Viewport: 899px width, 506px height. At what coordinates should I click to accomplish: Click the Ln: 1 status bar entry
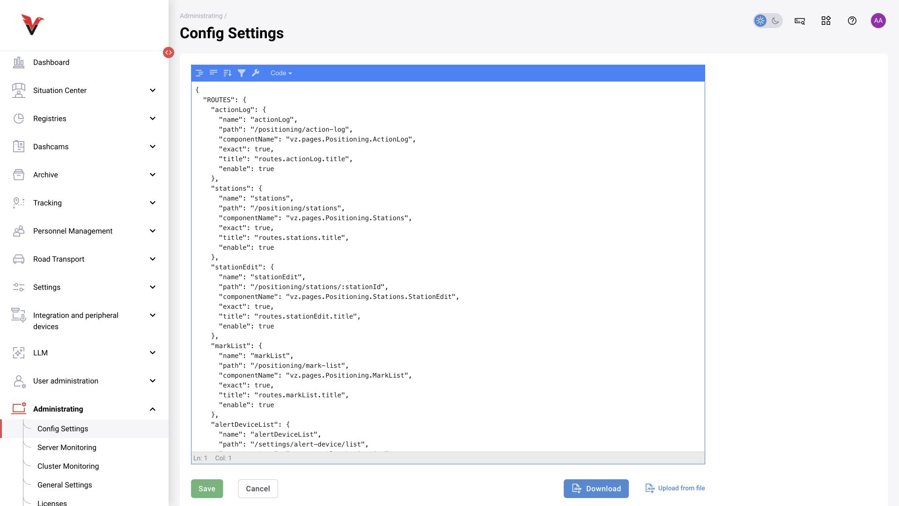tap(200, 458)
